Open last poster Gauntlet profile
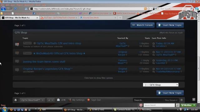Screen dimensions: 200x112 [161, 63]
